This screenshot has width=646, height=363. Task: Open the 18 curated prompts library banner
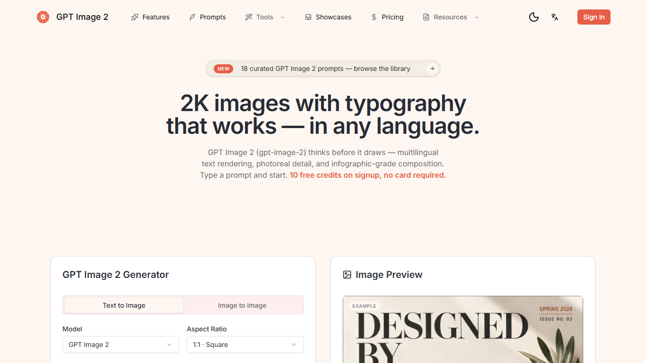323,69
